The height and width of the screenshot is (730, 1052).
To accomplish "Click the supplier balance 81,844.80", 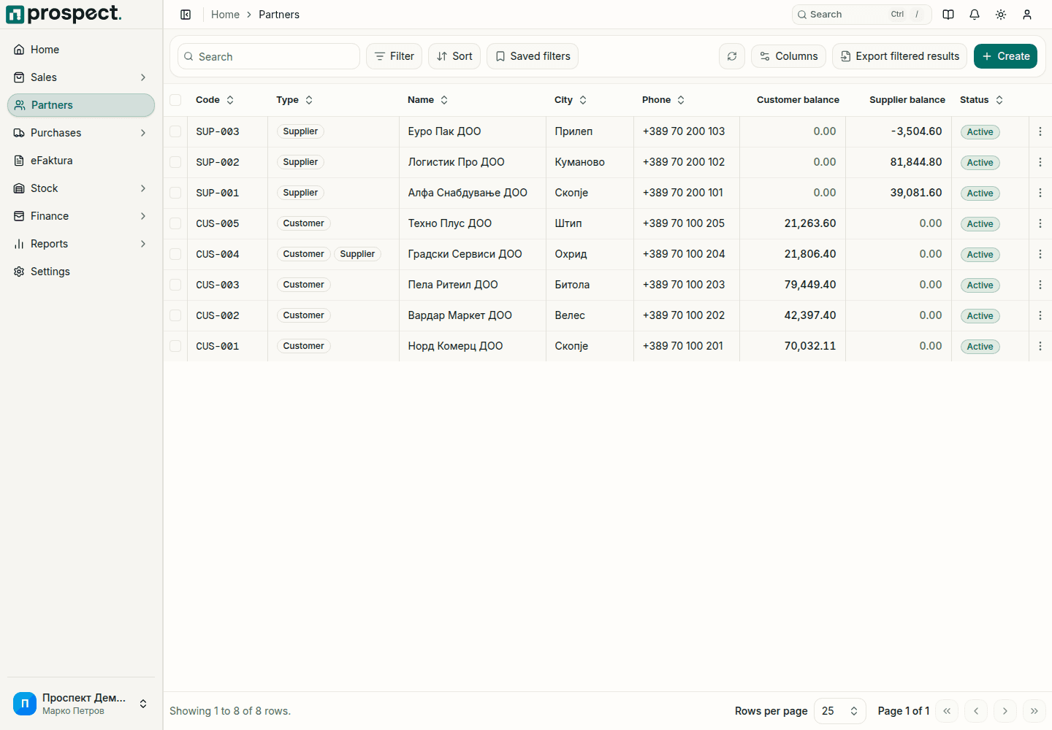I will (916, 162).
